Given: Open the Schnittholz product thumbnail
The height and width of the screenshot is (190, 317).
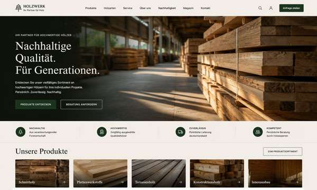Looking at the screenshot, I should pos(42,174).
